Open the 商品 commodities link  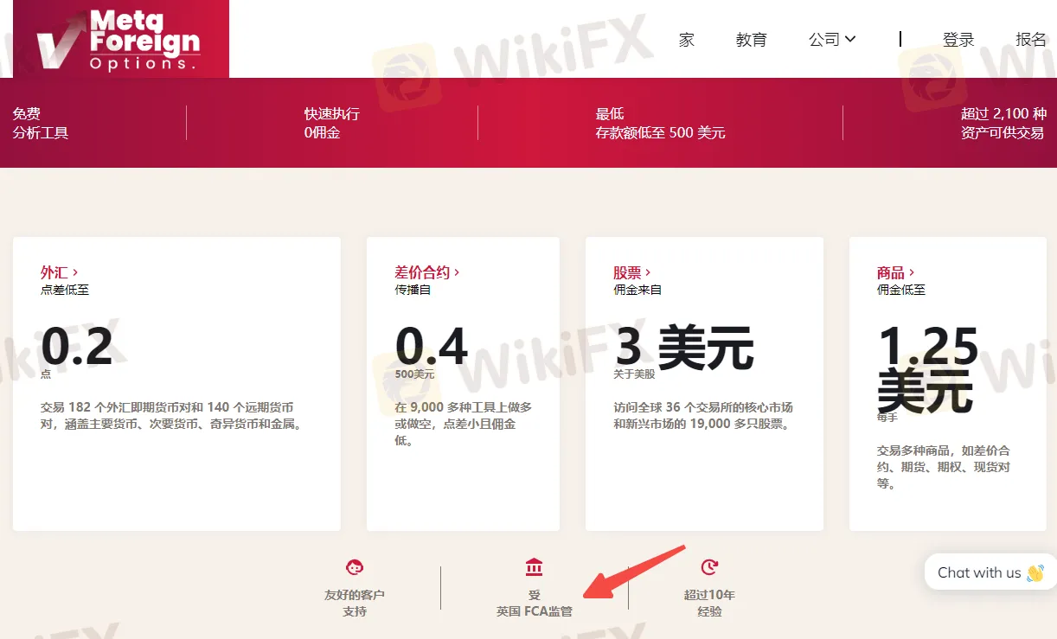coord(896,272)
